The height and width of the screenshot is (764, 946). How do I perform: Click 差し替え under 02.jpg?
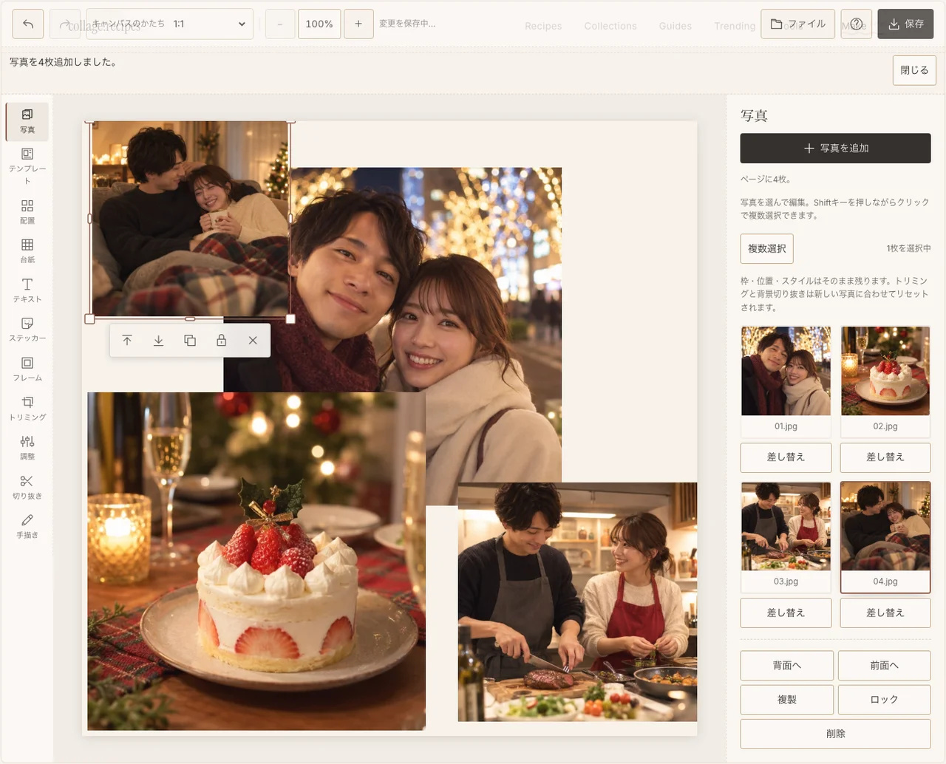coord(885,457)
